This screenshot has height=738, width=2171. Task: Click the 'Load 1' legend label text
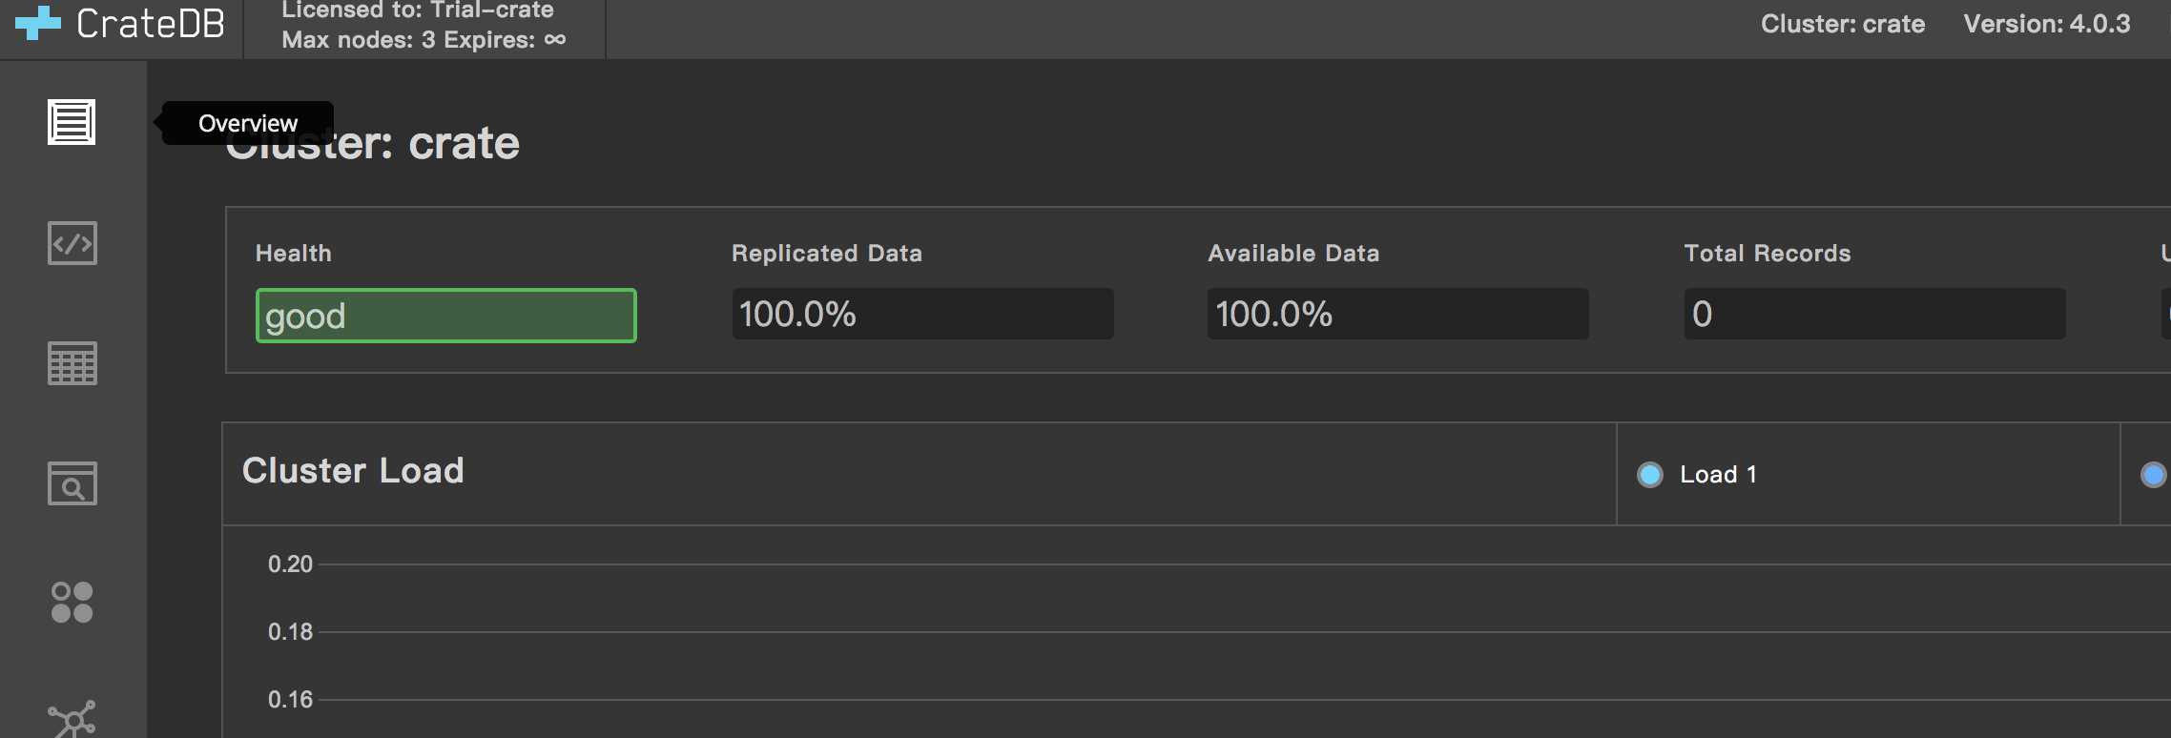click(1718, 475)
